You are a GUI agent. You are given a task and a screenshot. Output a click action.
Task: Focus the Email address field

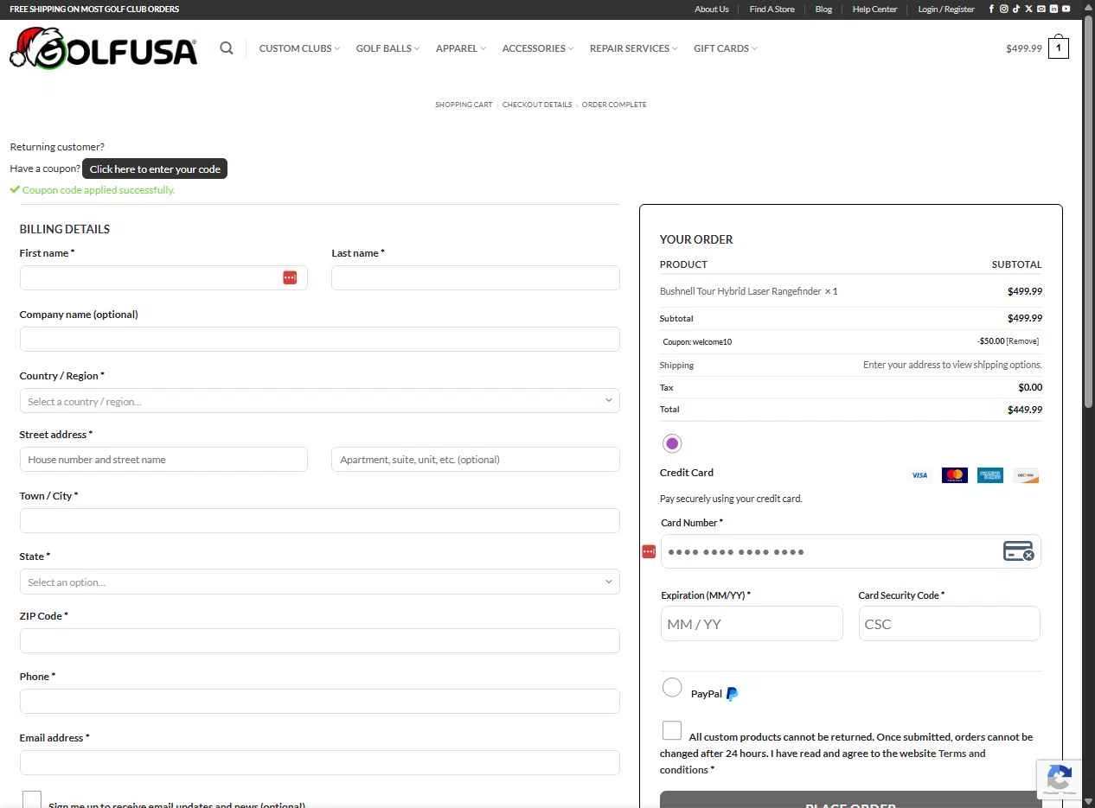pyautogui.click(x=320, y=762)
